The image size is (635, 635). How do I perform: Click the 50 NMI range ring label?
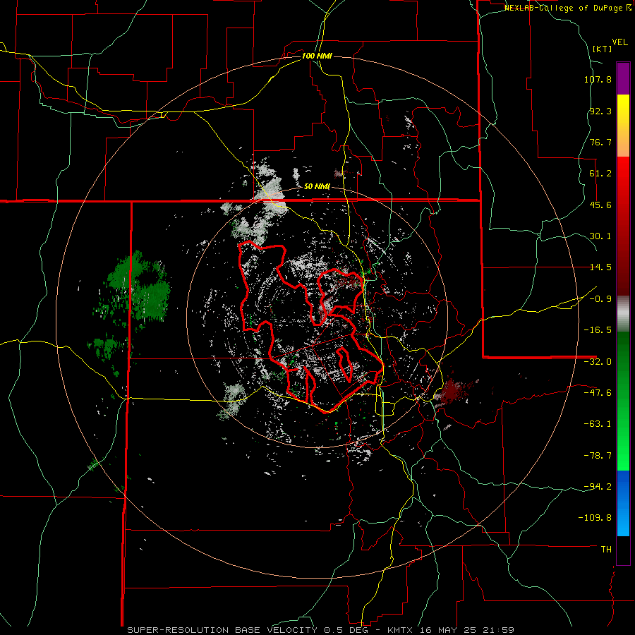[317, 187]
